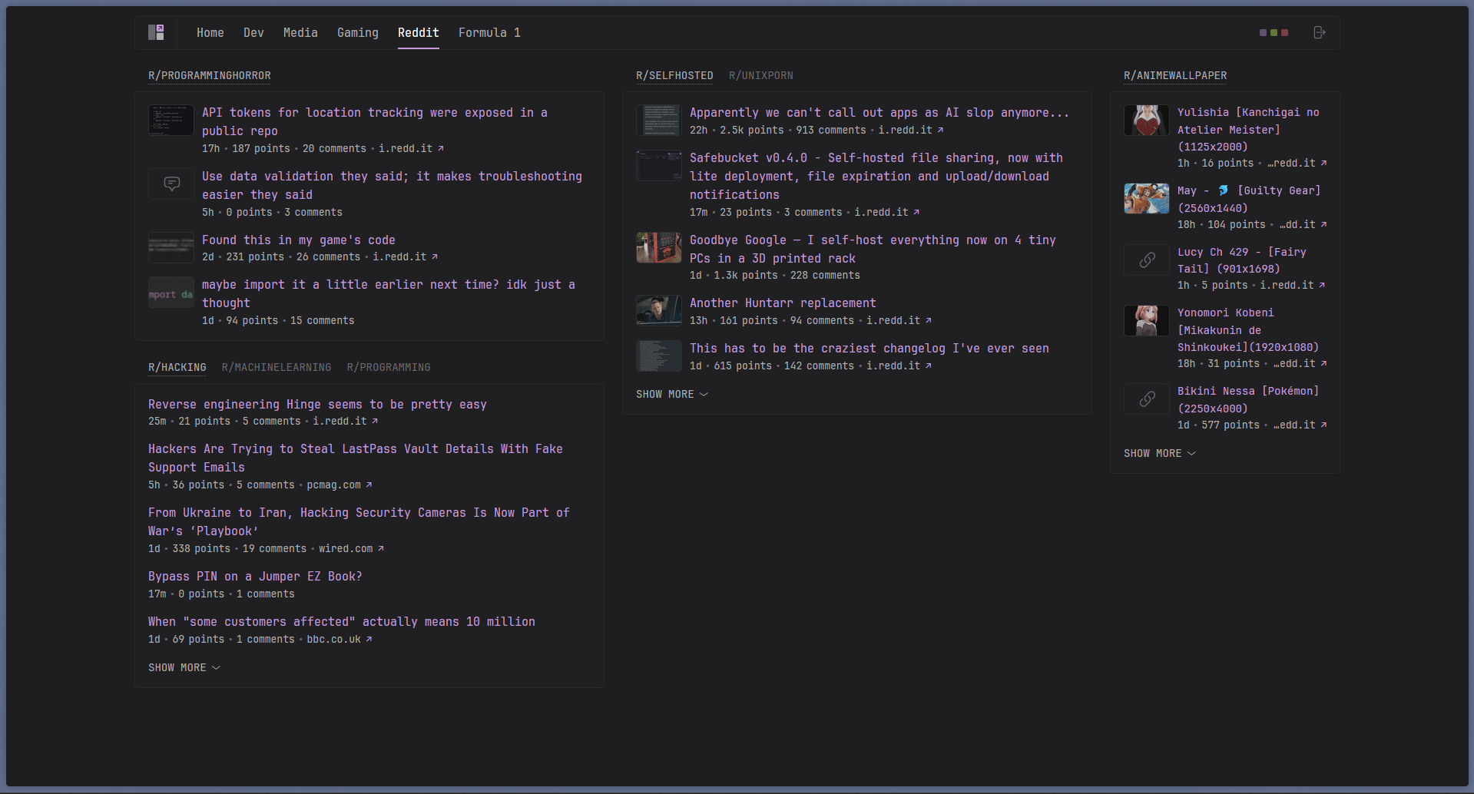Click the thumbnail of the Safebucket post
This screenshot has height=794, width=1474.
pos(658,165)
